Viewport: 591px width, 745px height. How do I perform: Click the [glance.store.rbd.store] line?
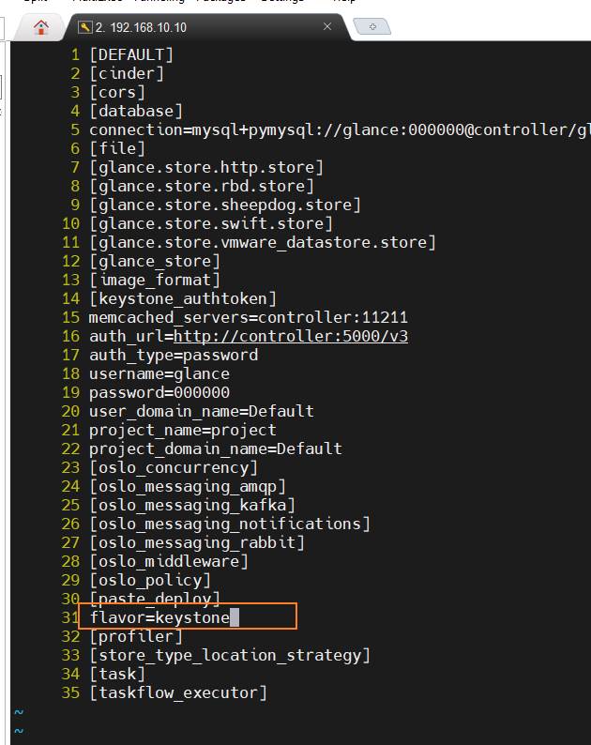click(x=202, y=186)
